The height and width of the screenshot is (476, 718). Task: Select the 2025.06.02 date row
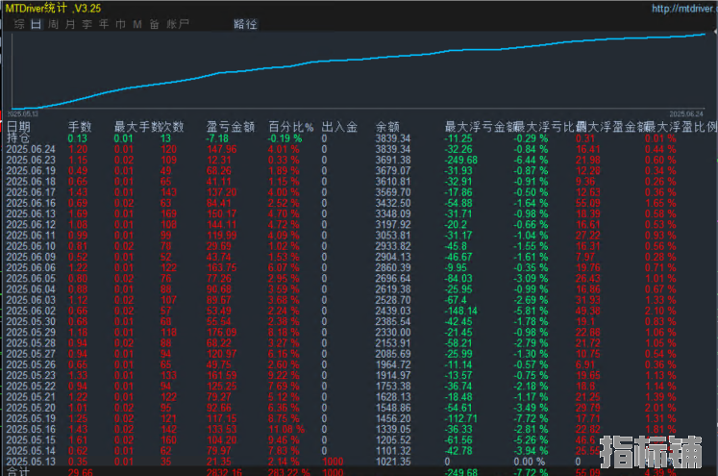pyautogui.click(x=31, y=311)
